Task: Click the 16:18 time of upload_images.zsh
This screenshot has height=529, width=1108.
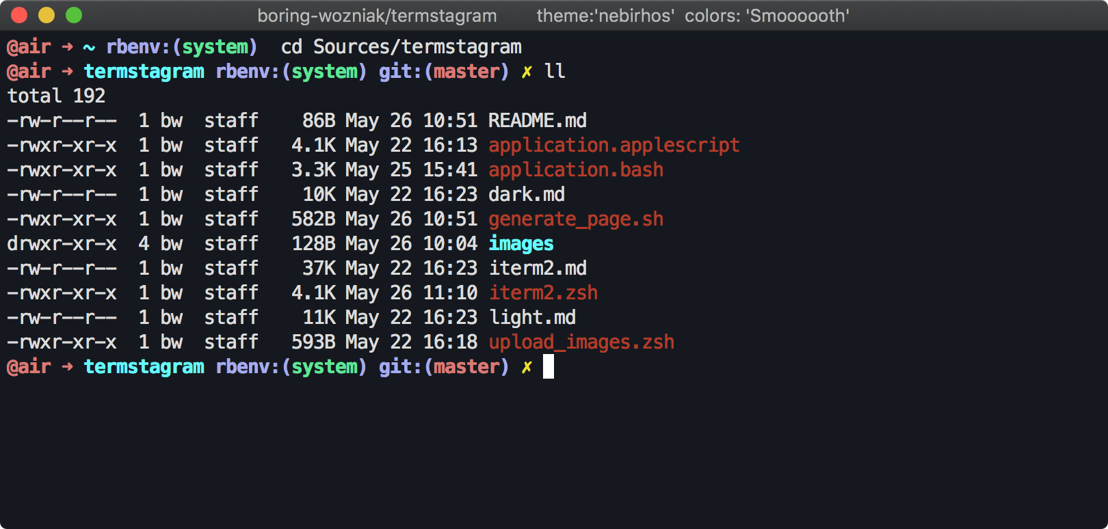Action: [x=450, y=342]
